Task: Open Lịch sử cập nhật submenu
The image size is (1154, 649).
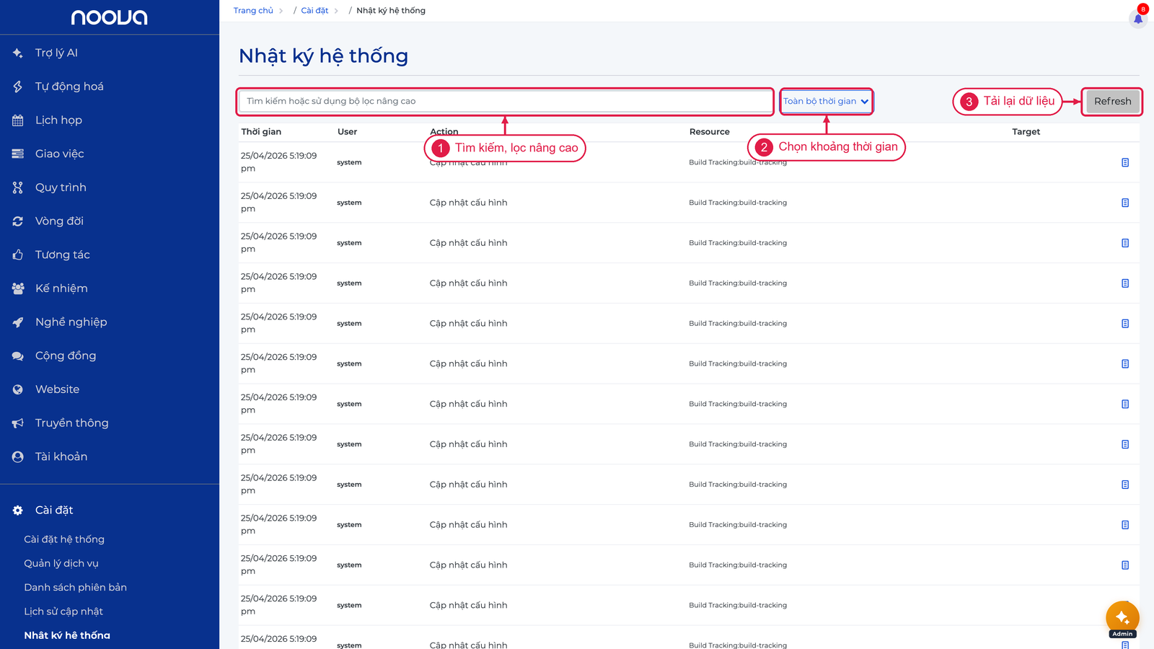Action: click(63, 612)
